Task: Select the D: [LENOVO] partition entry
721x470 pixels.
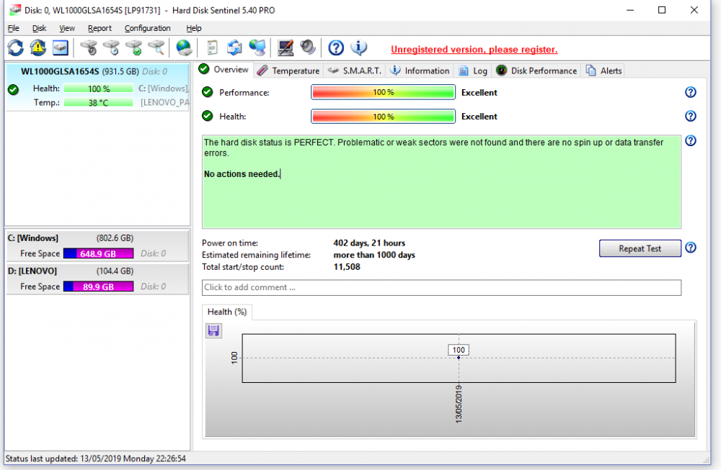Action: click(x=97, y=279)
